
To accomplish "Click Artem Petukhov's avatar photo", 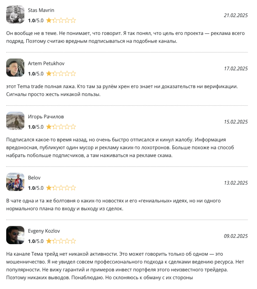I will pyautogui.click(x=15, y=68).
